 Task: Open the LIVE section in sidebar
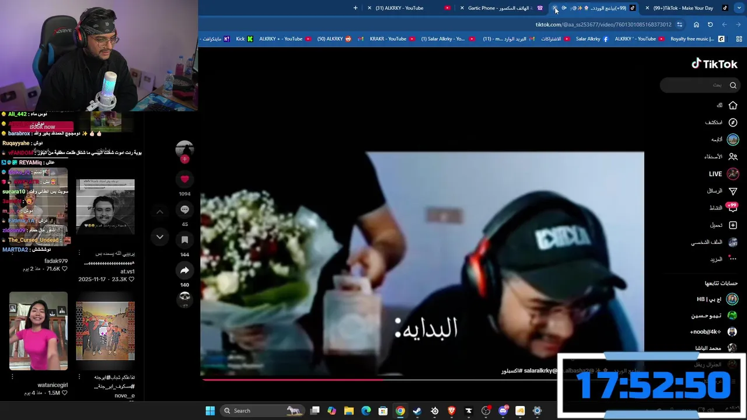click(724, 174)
